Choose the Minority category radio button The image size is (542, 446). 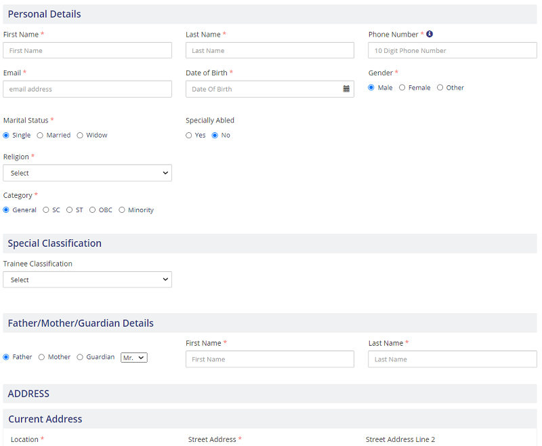pyautogui.click(x=122, y=210)
